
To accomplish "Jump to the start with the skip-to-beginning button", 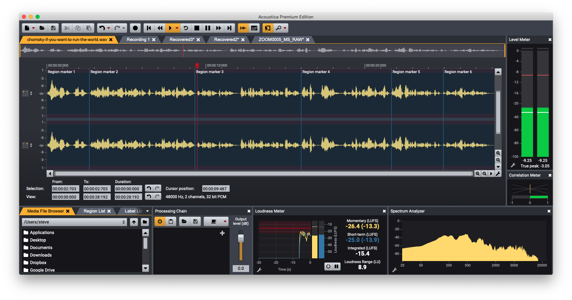I will click(x=149, y=28).
